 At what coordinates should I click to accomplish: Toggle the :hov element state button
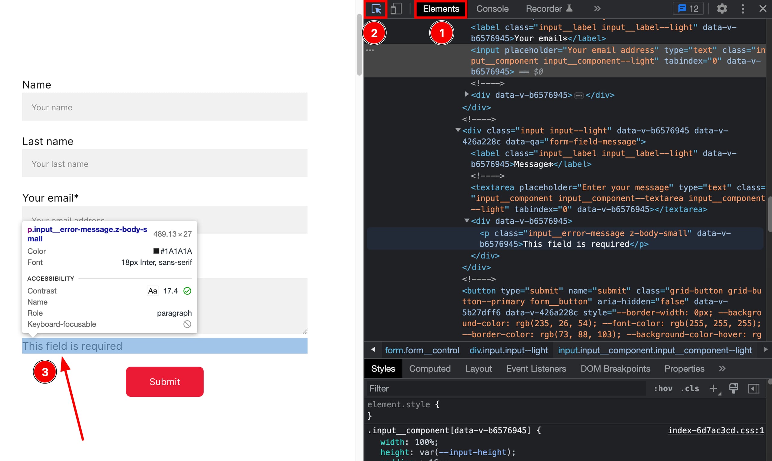point(663,388)
